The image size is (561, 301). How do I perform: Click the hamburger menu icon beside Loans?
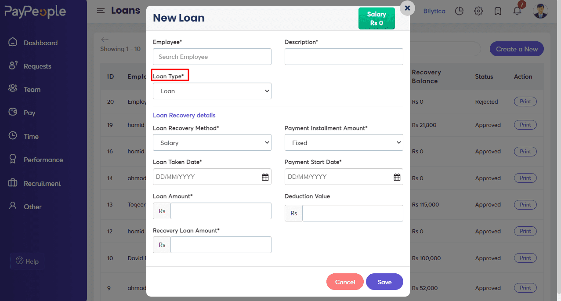coord(101,11)
